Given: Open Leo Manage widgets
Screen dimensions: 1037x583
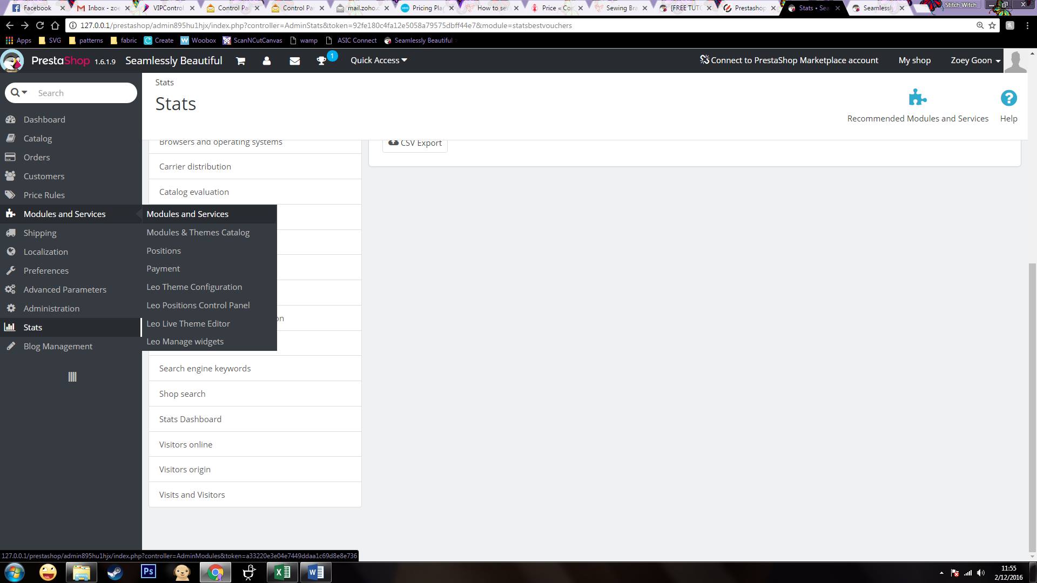Looking at the screenshot, I should coord(185,342).
